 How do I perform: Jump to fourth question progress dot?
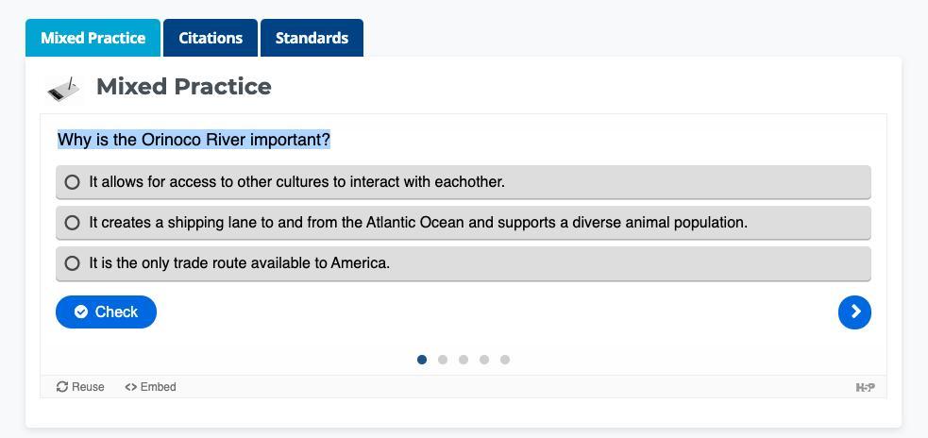tap(484, 360)
